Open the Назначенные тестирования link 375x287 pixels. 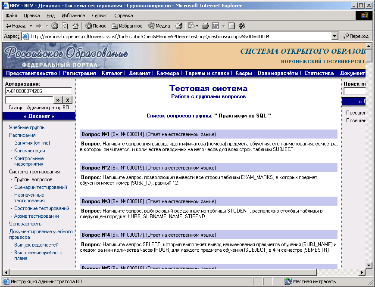tap(29, 198)
